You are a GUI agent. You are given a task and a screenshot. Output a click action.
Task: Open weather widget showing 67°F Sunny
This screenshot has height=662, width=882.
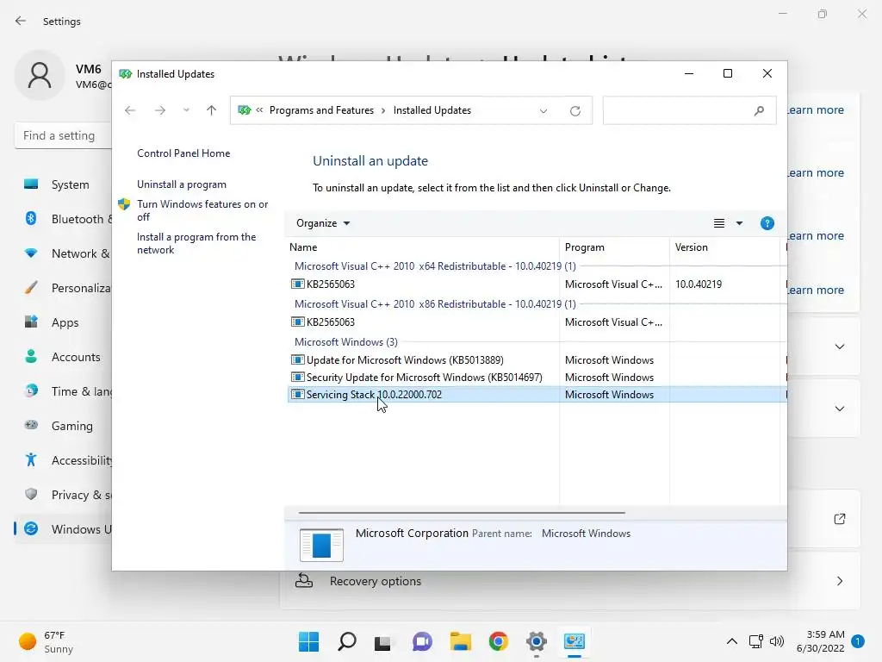[47, 641]
